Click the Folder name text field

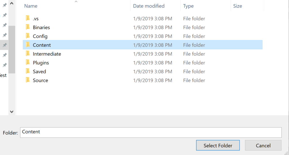point(151,132)
